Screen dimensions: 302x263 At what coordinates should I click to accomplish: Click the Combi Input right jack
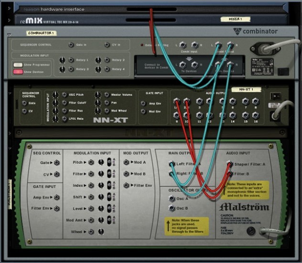click(194, 45)
